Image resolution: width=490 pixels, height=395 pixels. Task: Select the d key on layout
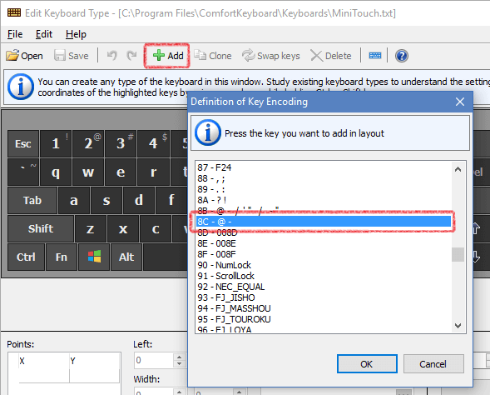click(x=139, y=200)
